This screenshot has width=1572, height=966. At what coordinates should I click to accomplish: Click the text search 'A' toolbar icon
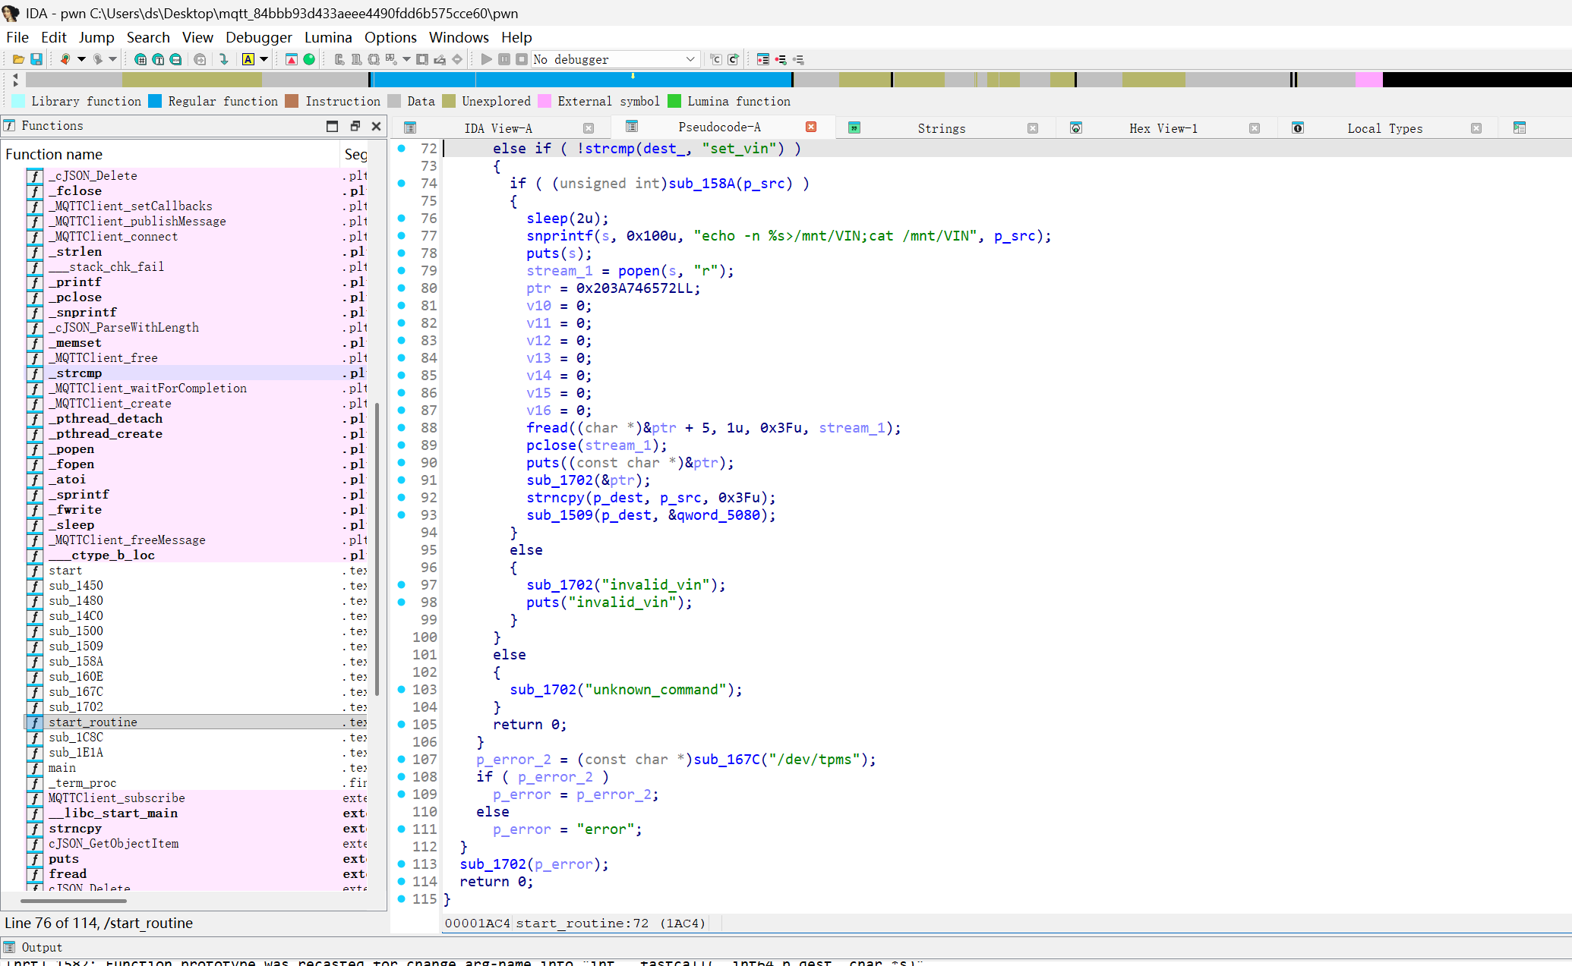tap(248, 59)
